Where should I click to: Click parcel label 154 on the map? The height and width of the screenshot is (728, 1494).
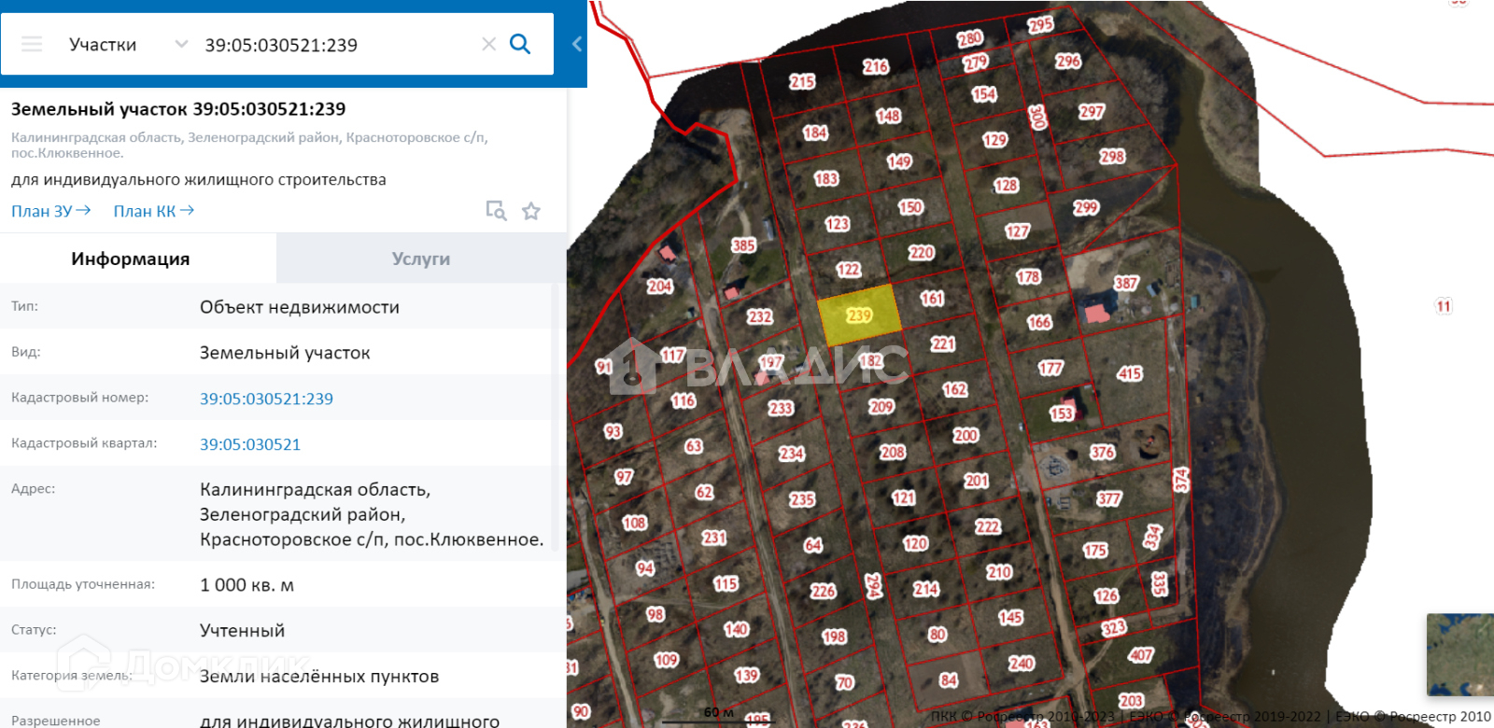(x=984, y=93)
